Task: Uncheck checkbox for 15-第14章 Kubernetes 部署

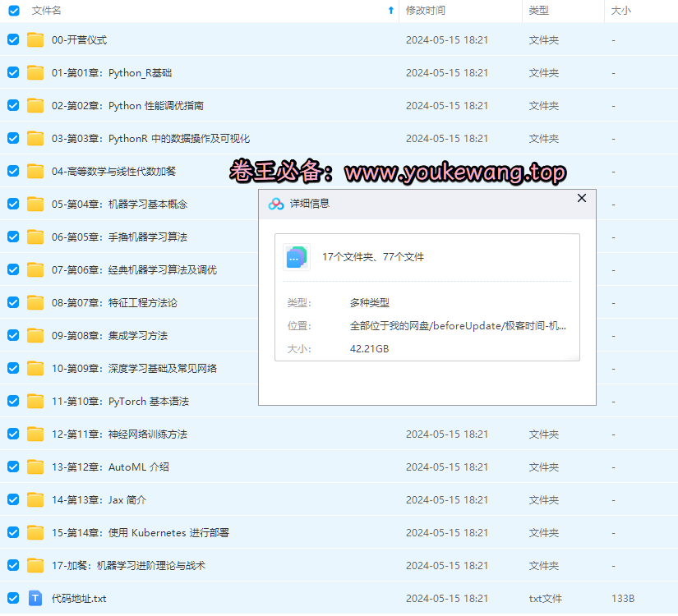Action: coord(13,532)
